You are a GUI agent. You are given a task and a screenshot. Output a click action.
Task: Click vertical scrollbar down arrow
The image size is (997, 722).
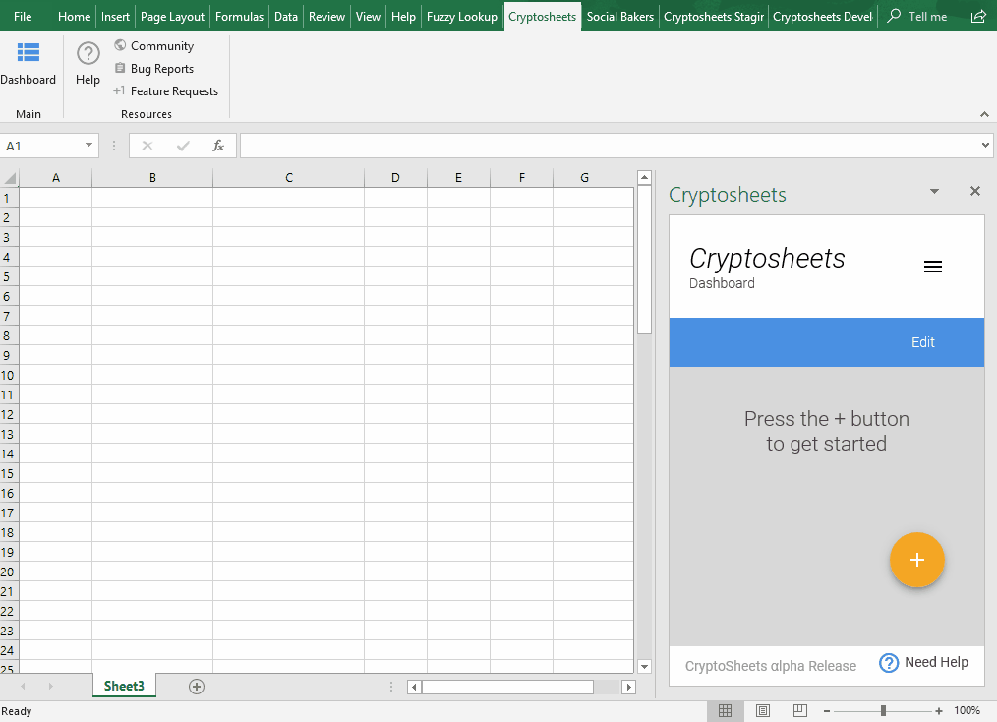coord(644,666)
